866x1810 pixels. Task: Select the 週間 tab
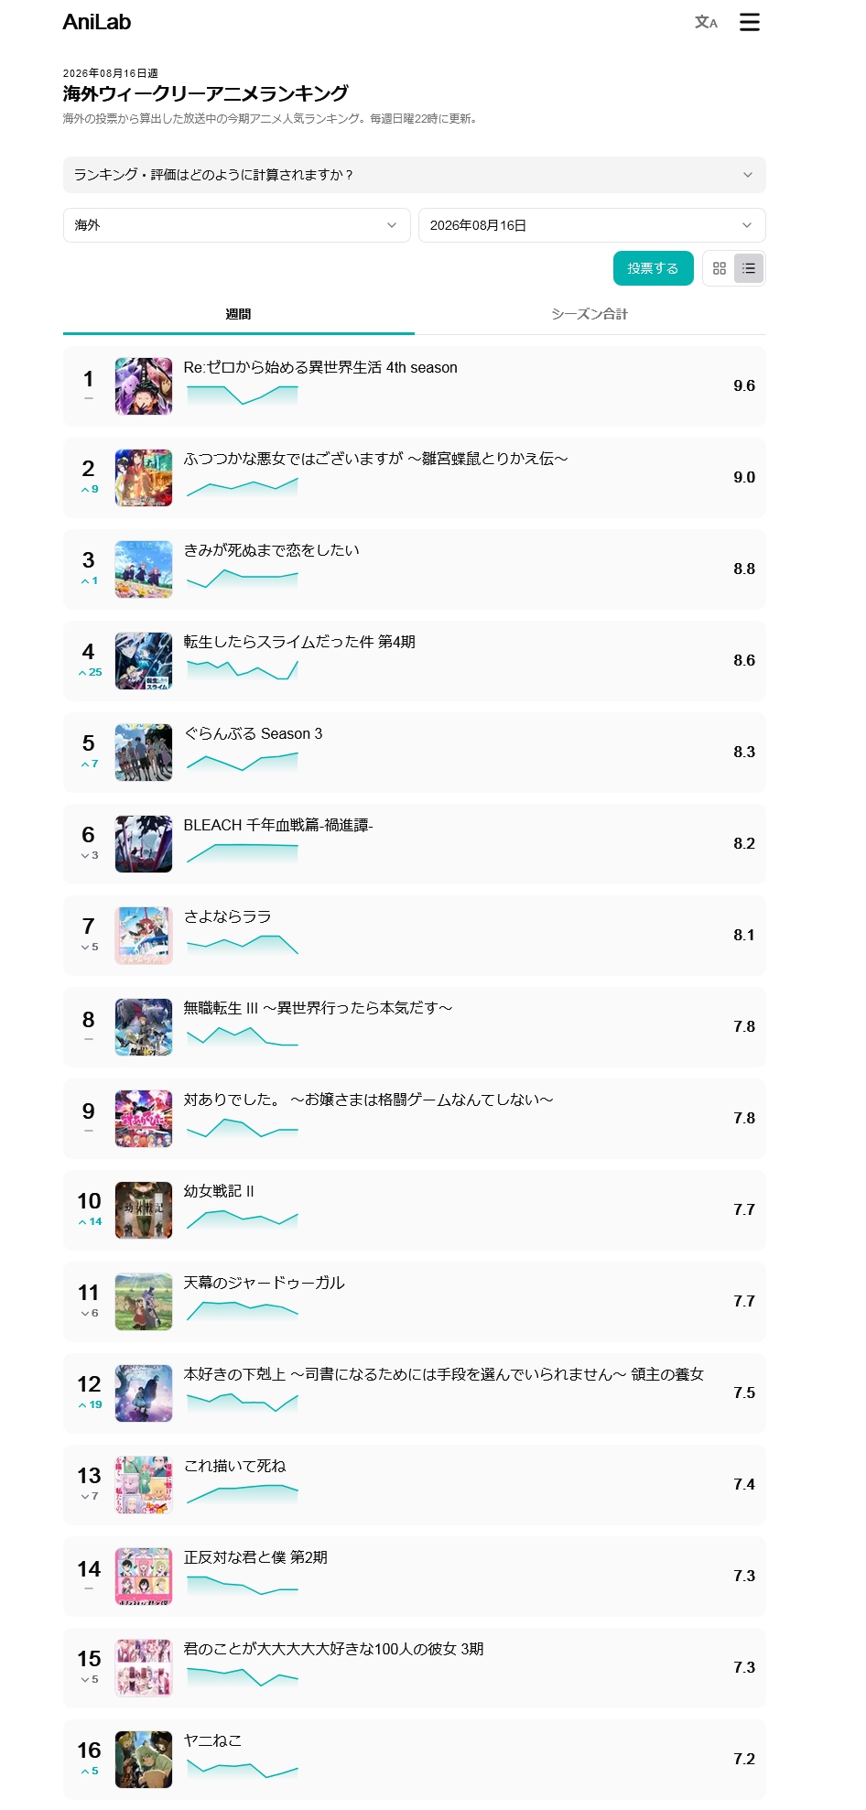click(x=238, y=314)
